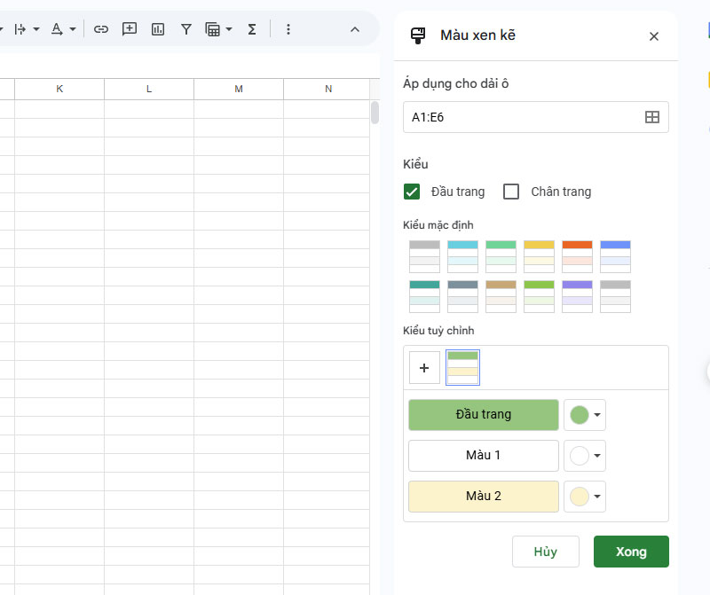
Task: Click the Hủy button
Action: pos(545,552)
